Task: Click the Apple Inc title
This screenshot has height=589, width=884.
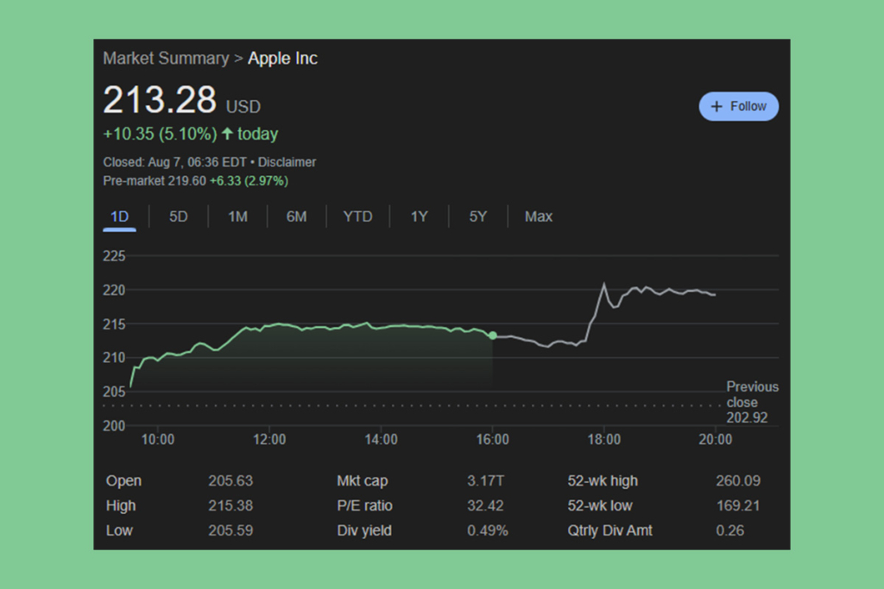Action: point(282,59)
